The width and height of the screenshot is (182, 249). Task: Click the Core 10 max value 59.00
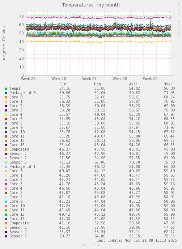pyautogui.click(x=169, y=206)
